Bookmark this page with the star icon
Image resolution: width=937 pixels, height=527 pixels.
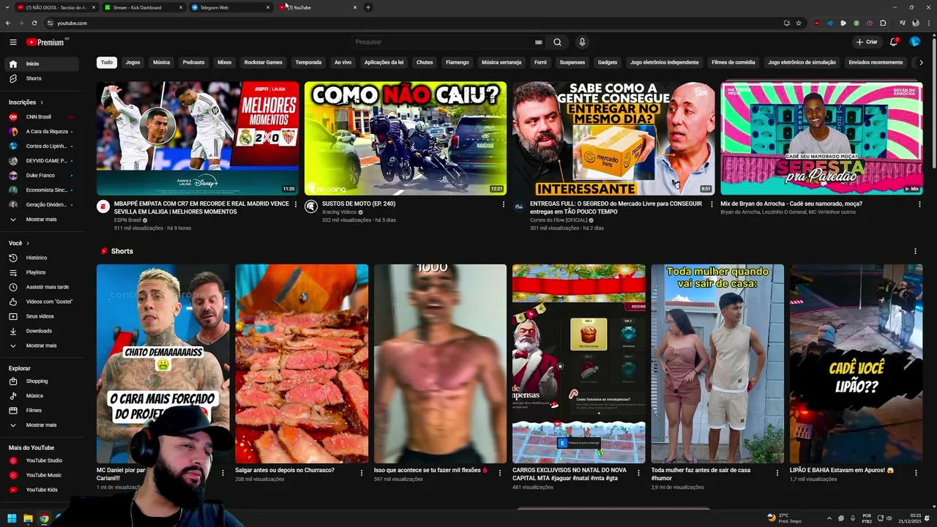pos(799,23)
